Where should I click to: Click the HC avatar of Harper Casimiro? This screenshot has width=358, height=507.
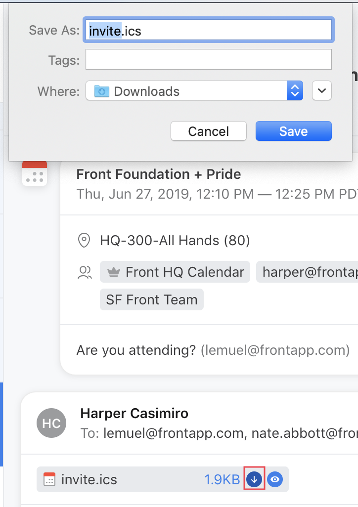pyautogui.click(x=51, y=423)
